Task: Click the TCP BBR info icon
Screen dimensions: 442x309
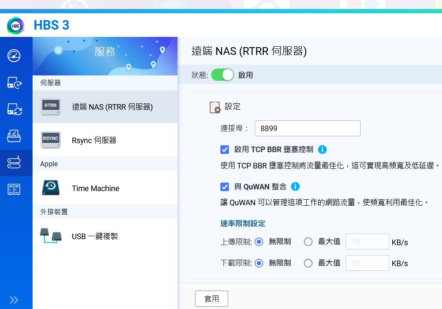Action: tap(322, 150)
